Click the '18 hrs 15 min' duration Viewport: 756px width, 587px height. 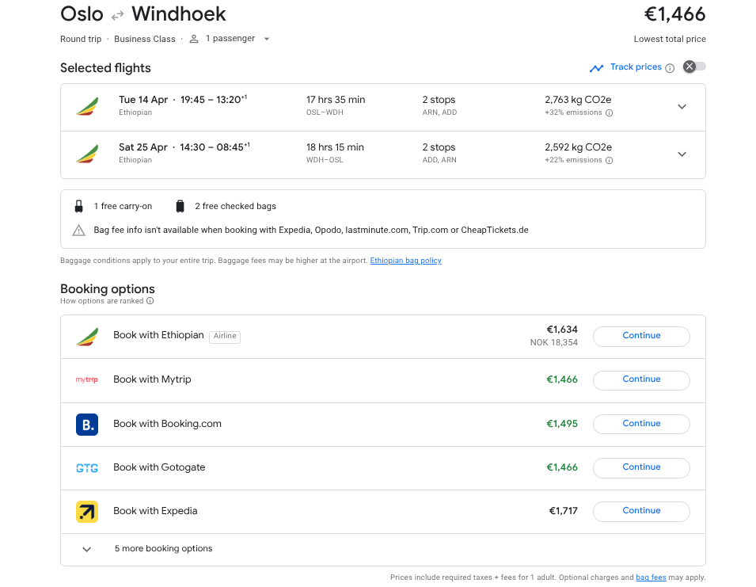click(x=335, y=147)
